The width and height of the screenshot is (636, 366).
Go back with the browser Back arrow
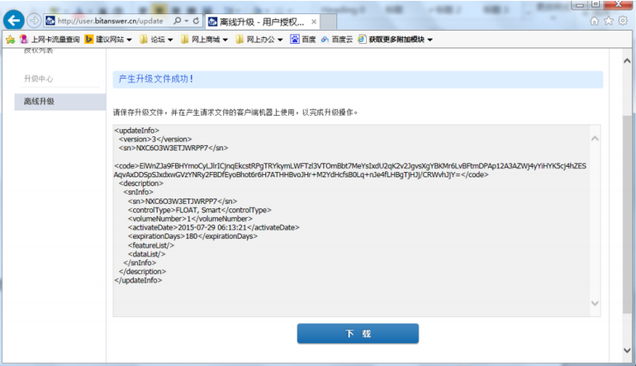(x=14, y=21)
